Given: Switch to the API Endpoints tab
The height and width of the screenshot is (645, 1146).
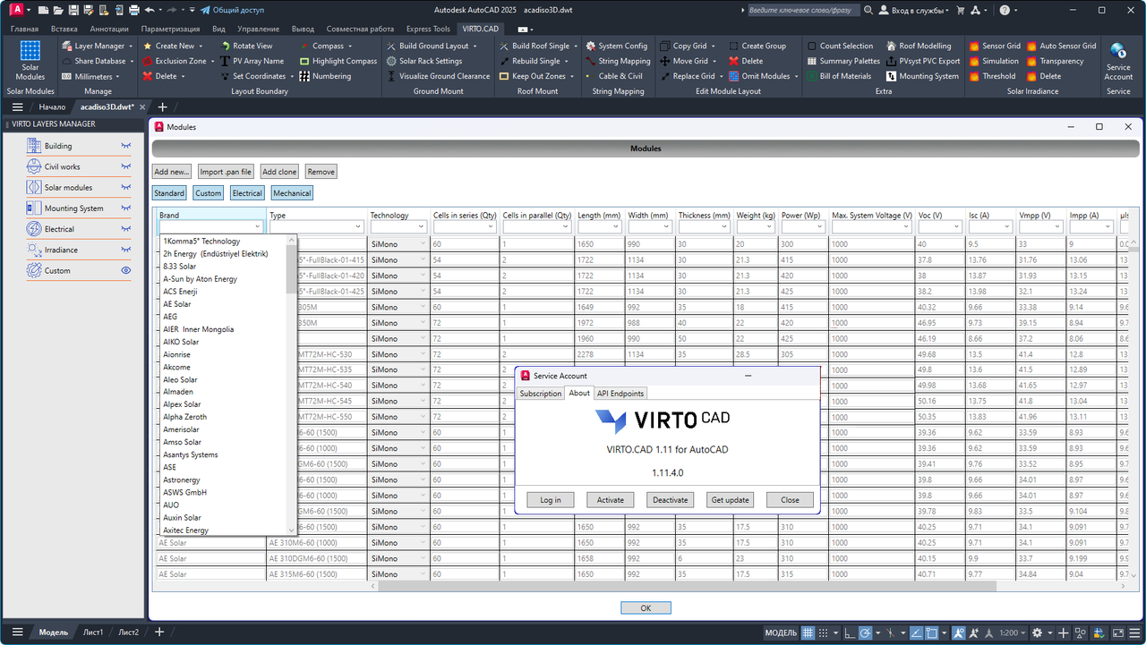Looking at the screenshot, I should pos(620,394).
